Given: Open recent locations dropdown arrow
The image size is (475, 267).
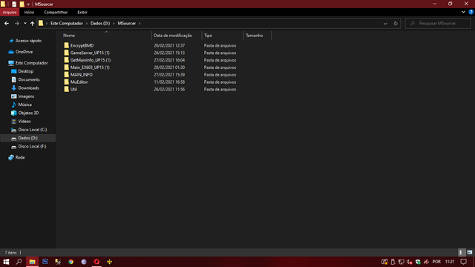Looking at the screenshot, I should [25, 23].
